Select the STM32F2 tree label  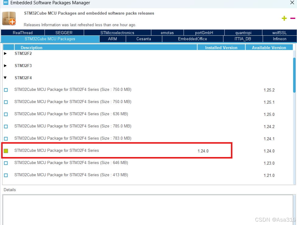pyautogui.click(x=23, y=53)
